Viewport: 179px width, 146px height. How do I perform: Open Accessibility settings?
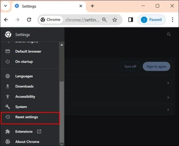pyautogui.click(x=30, y=97)
